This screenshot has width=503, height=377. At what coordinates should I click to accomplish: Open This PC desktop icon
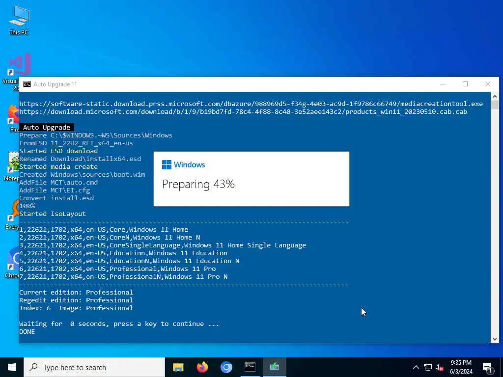tap(19, 20)
